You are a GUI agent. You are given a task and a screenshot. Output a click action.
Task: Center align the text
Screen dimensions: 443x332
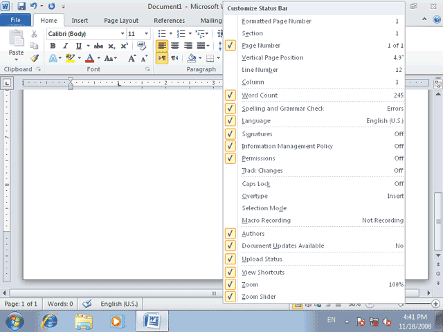[175, 46]
